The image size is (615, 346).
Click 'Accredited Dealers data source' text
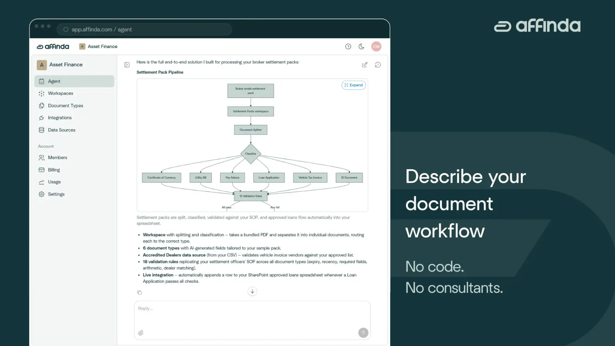pos(174,255)
